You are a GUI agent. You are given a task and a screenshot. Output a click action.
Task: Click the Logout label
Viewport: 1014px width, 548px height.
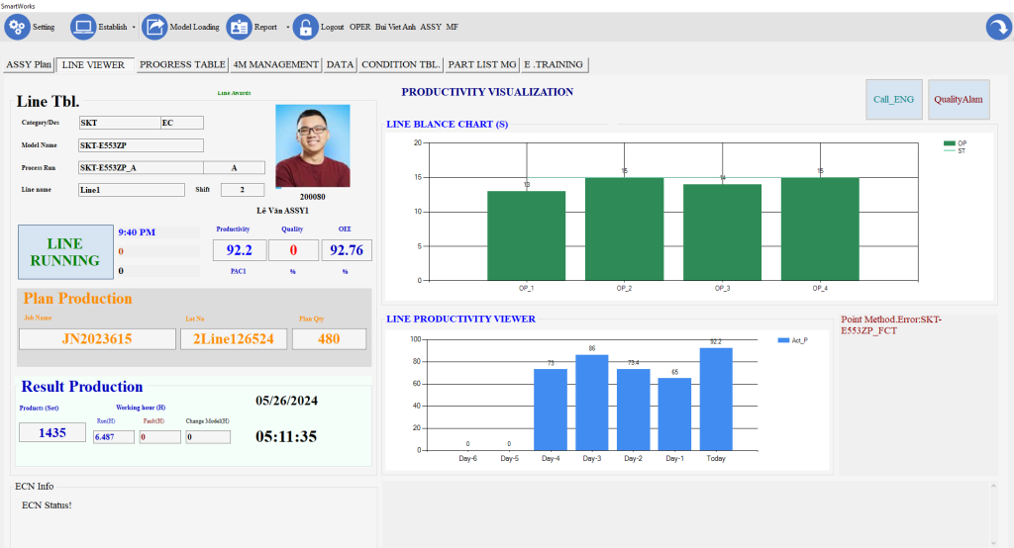tap(333, 27)
